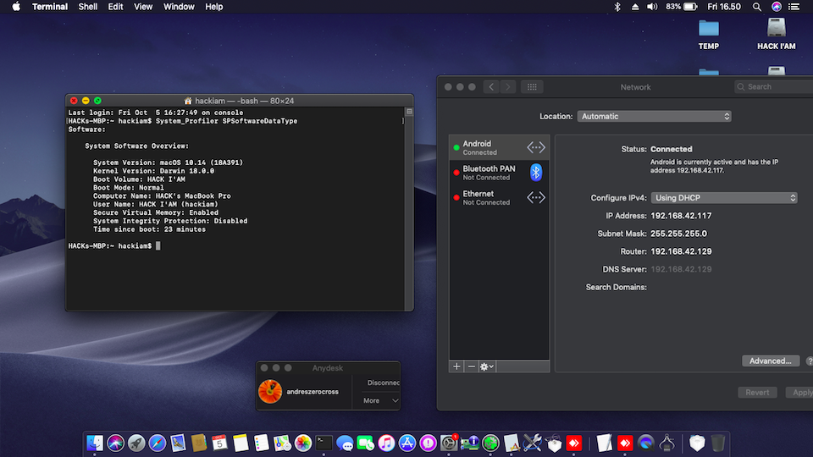Open the Window menu in menu bar

179,7
